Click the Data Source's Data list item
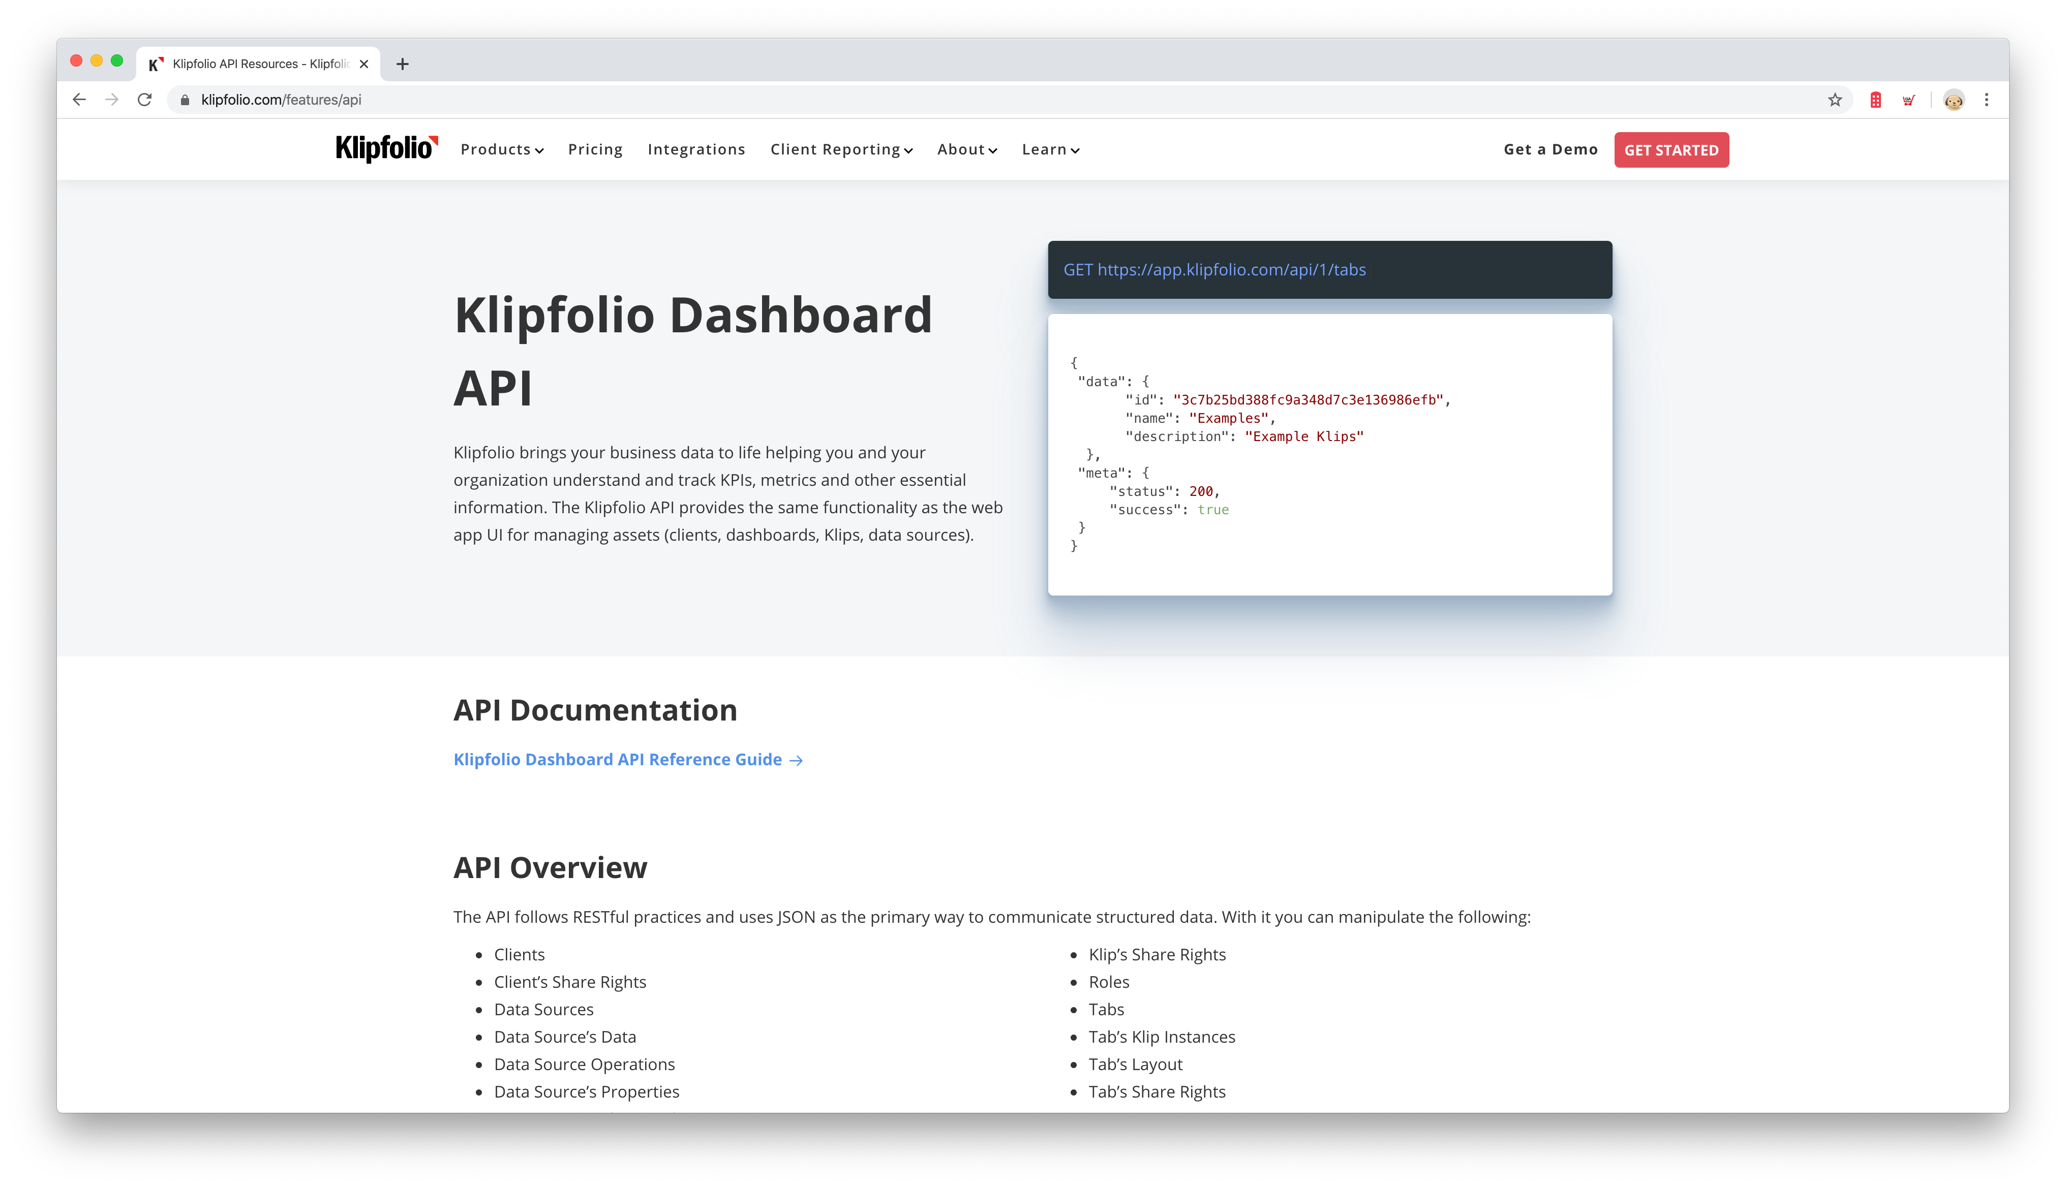The image size is (2066, 1188). pyautogui.click(x=565, y=1037)
